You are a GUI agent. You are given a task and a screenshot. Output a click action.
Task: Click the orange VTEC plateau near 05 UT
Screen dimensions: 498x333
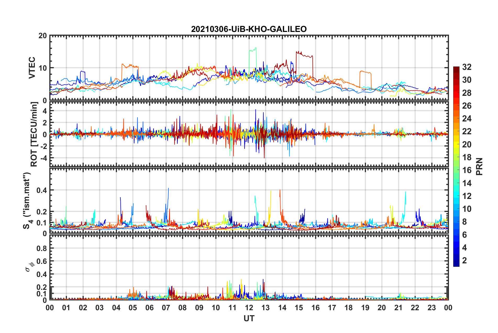pyautogui.click(x=130, y=66)
